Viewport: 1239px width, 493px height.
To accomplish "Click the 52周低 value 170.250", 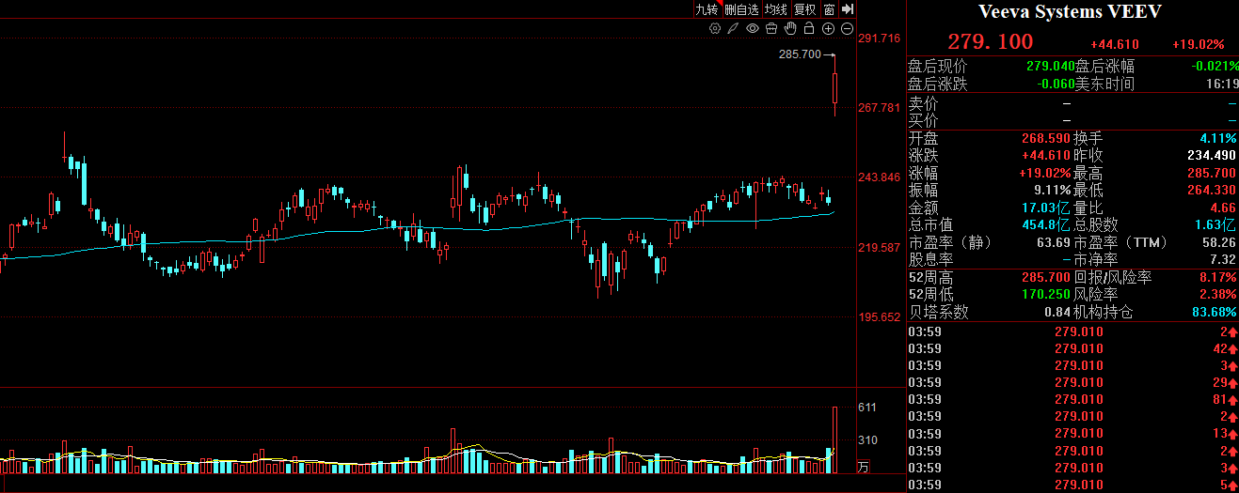I will pyautogui.click(x=1046, y=295).
